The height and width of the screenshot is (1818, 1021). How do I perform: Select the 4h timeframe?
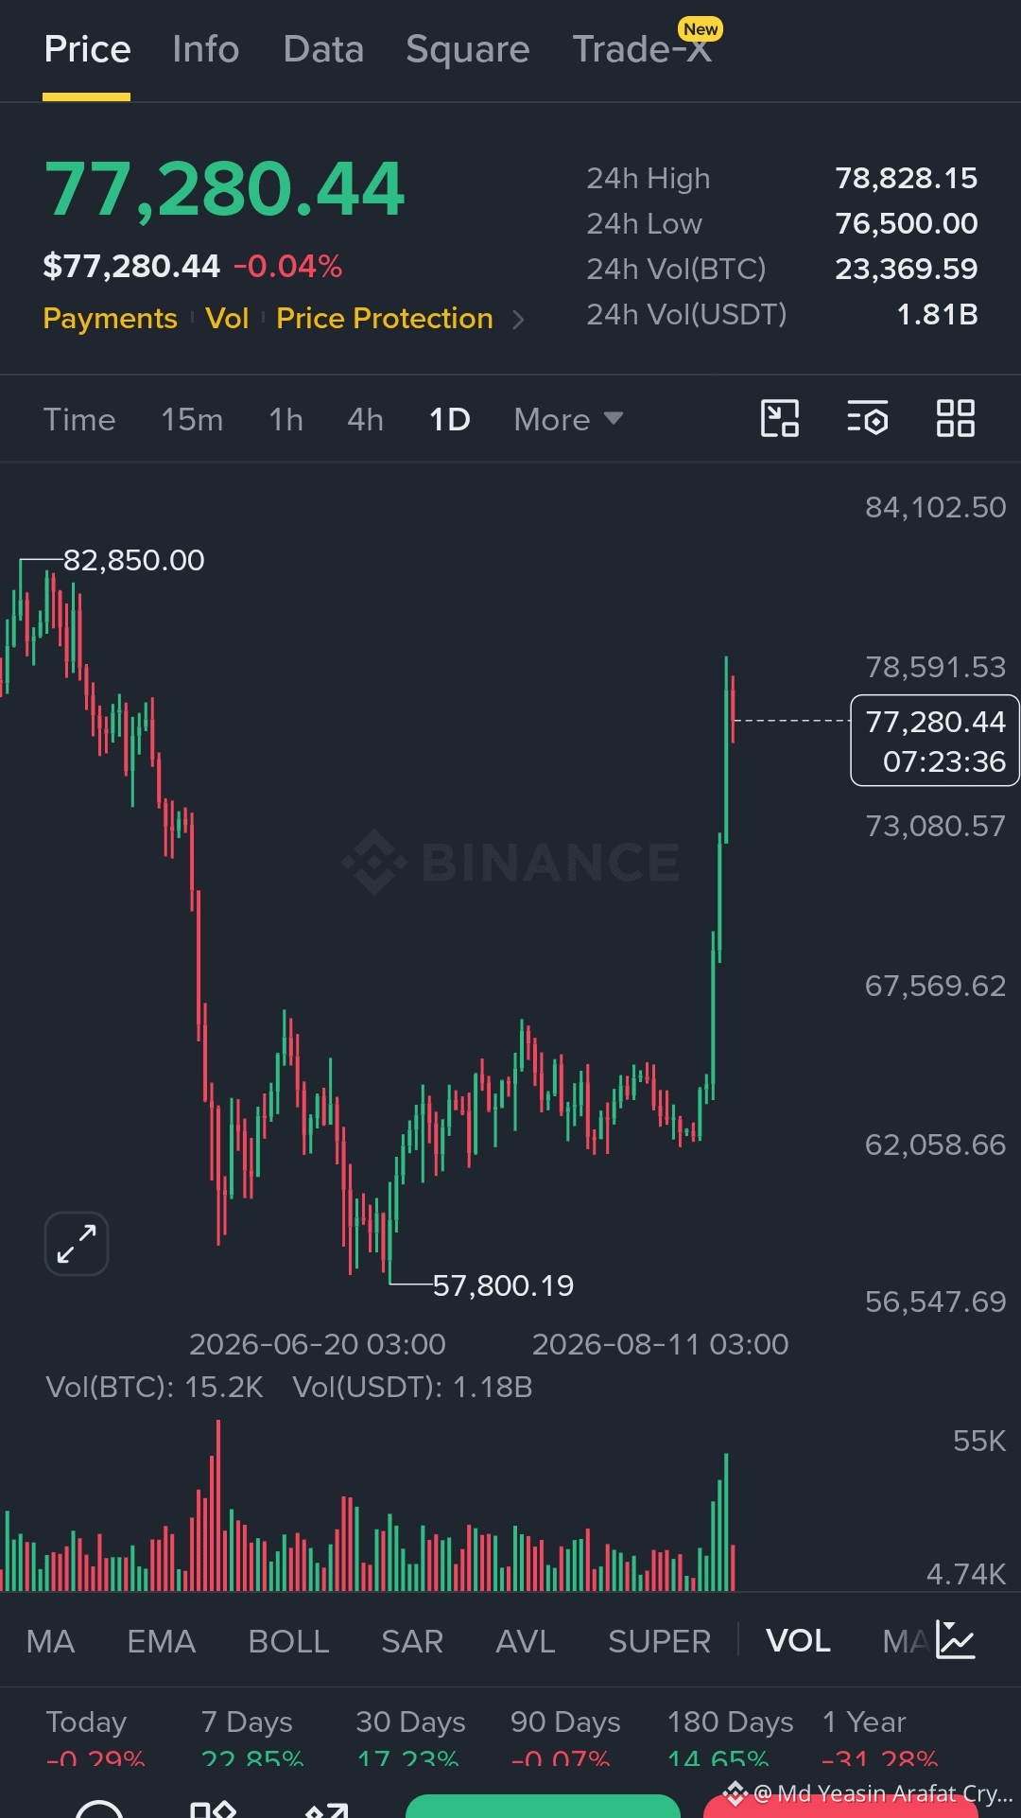click(365, 419)
